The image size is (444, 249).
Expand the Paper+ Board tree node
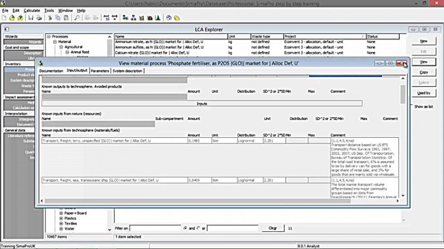[x=61, y=213]
